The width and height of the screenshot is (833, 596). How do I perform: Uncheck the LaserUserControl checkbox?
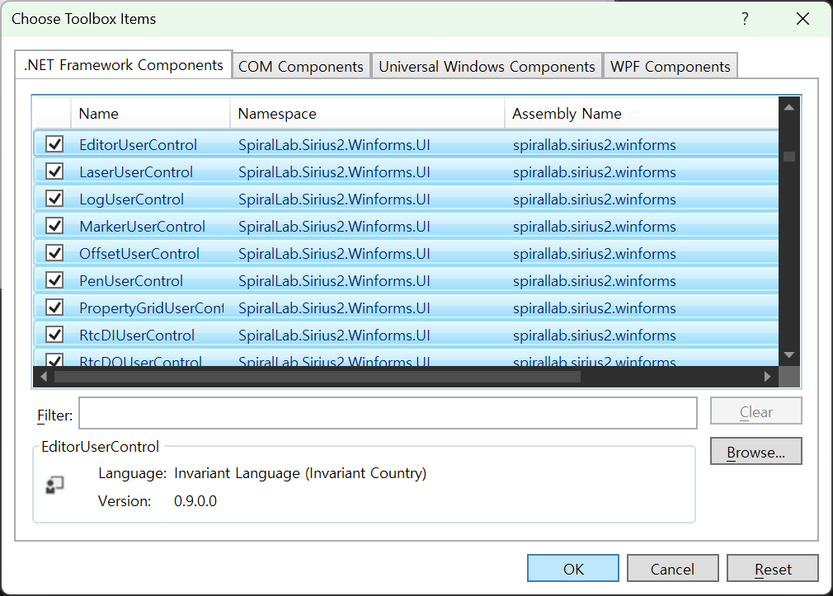[54, 171]
